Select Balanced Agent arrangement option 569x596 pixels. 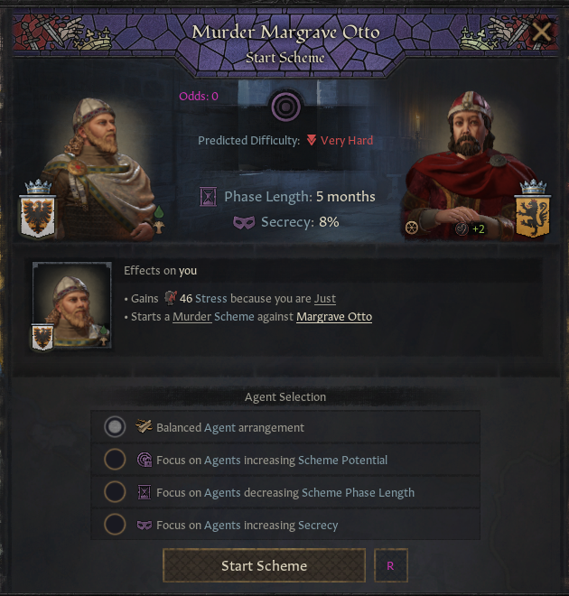point(115,427)
